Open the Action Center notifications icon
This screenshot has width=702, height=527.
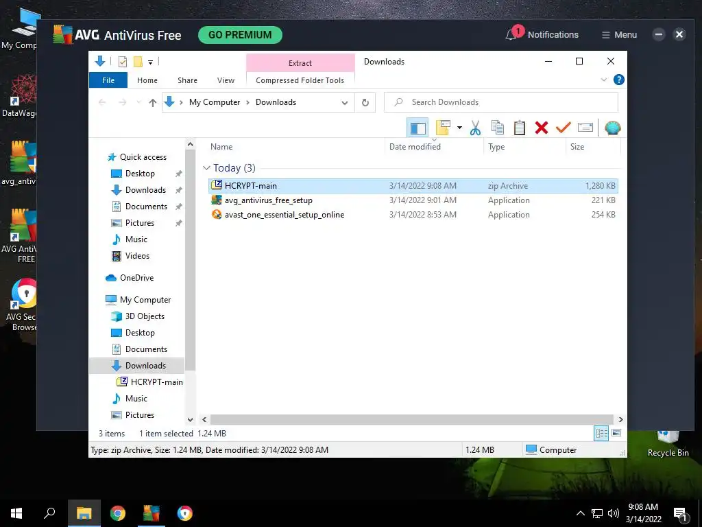[x=681, y=514]
